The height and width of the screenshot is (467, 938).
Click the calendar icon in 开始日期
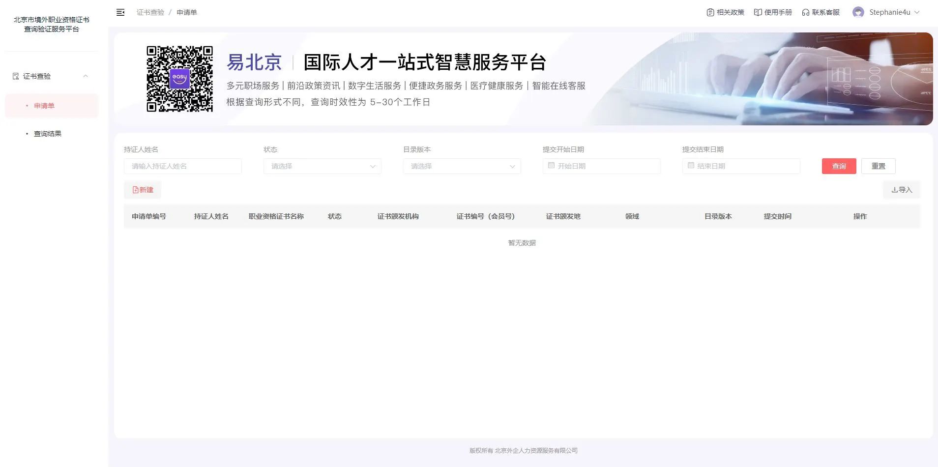point(551,166)
